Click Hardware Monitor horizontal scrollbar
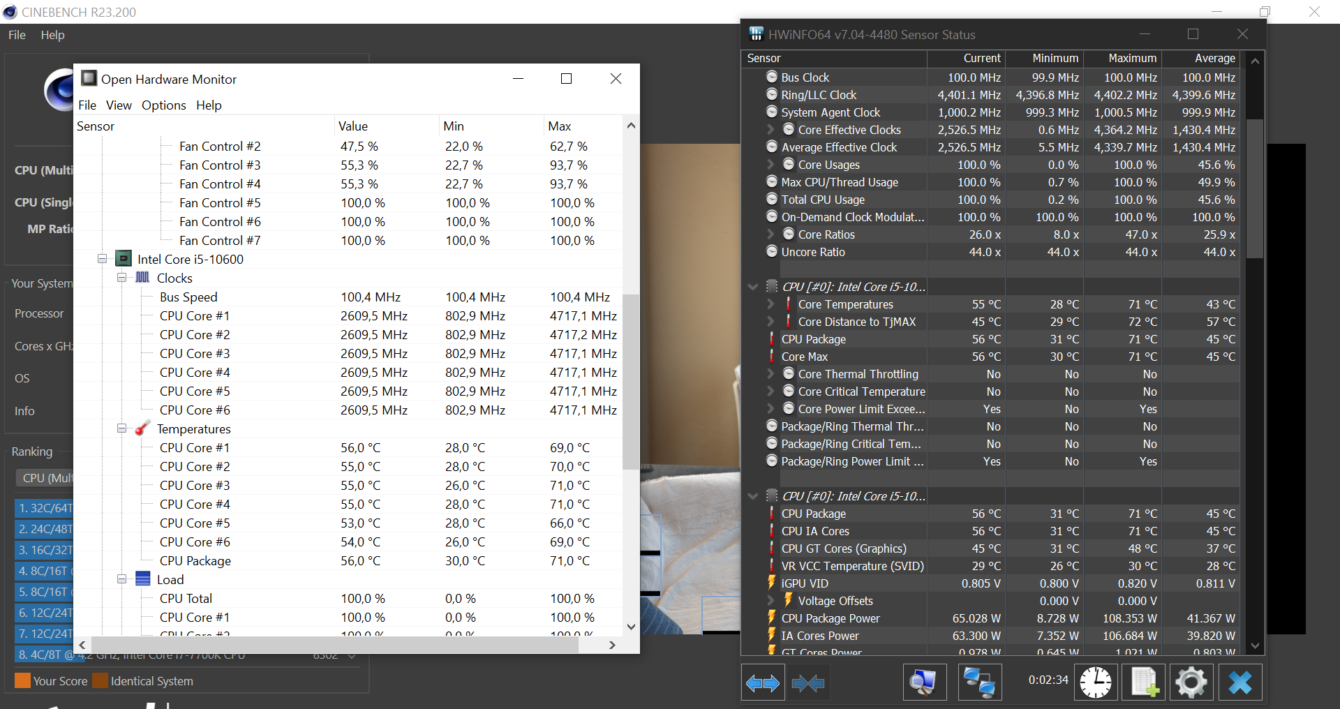This screenshot has width=1340, height=709. coord(334,645)
